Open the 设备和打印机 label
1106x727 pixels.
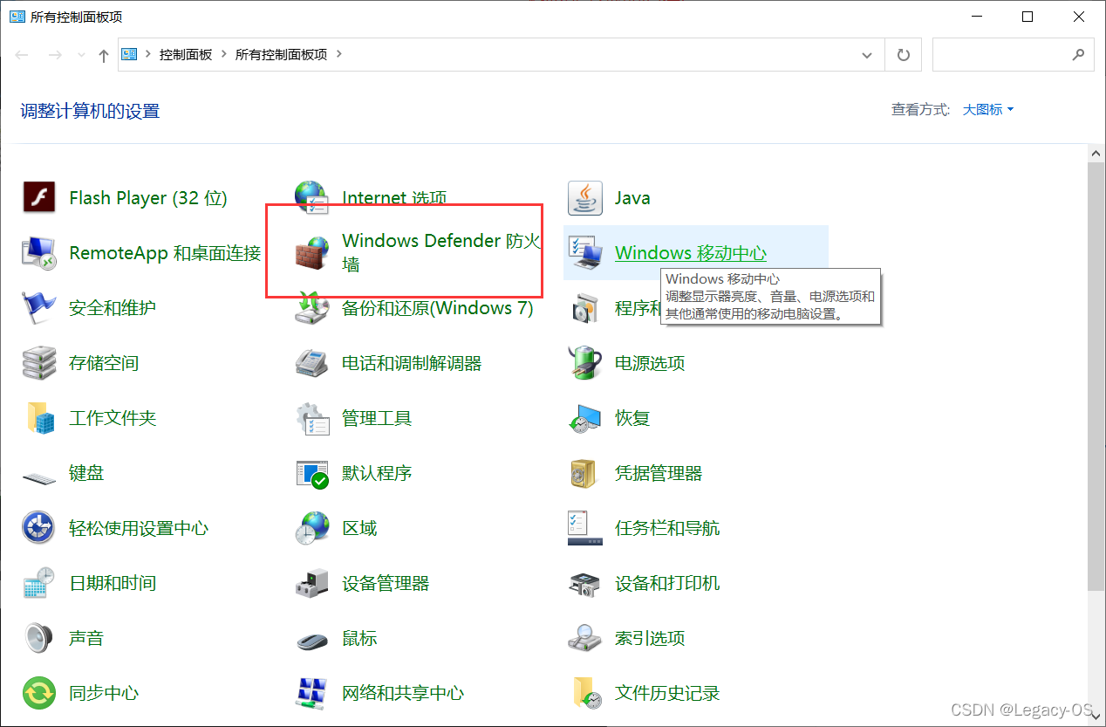click(667, 583)
